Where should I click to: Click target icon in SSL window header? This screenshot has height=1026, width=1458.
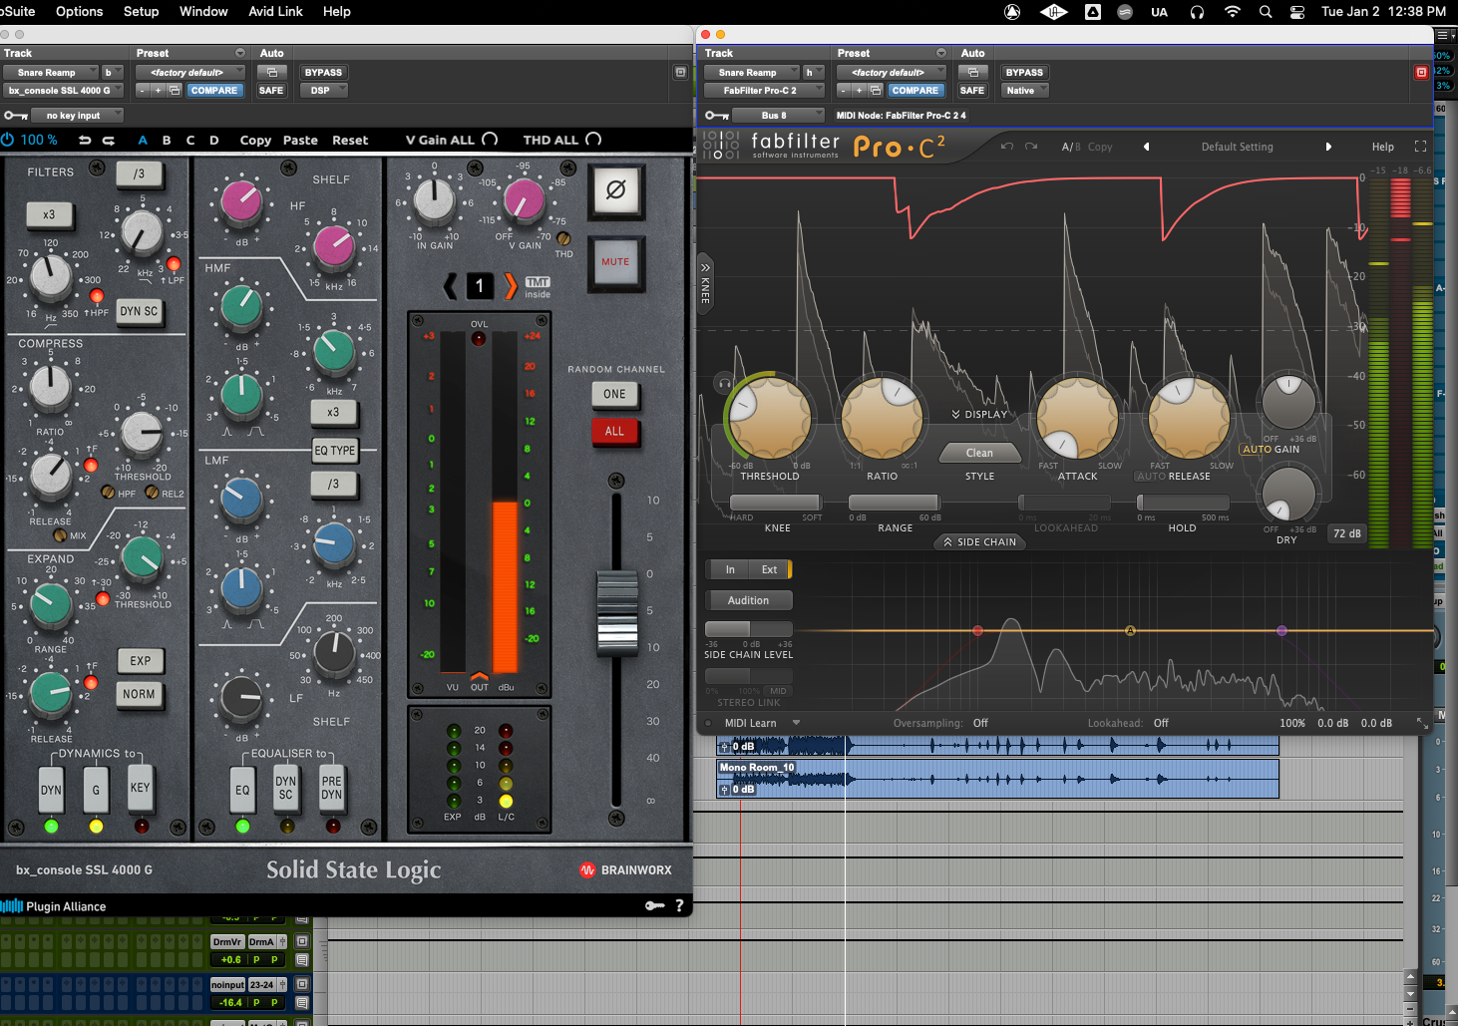[680, 72]
